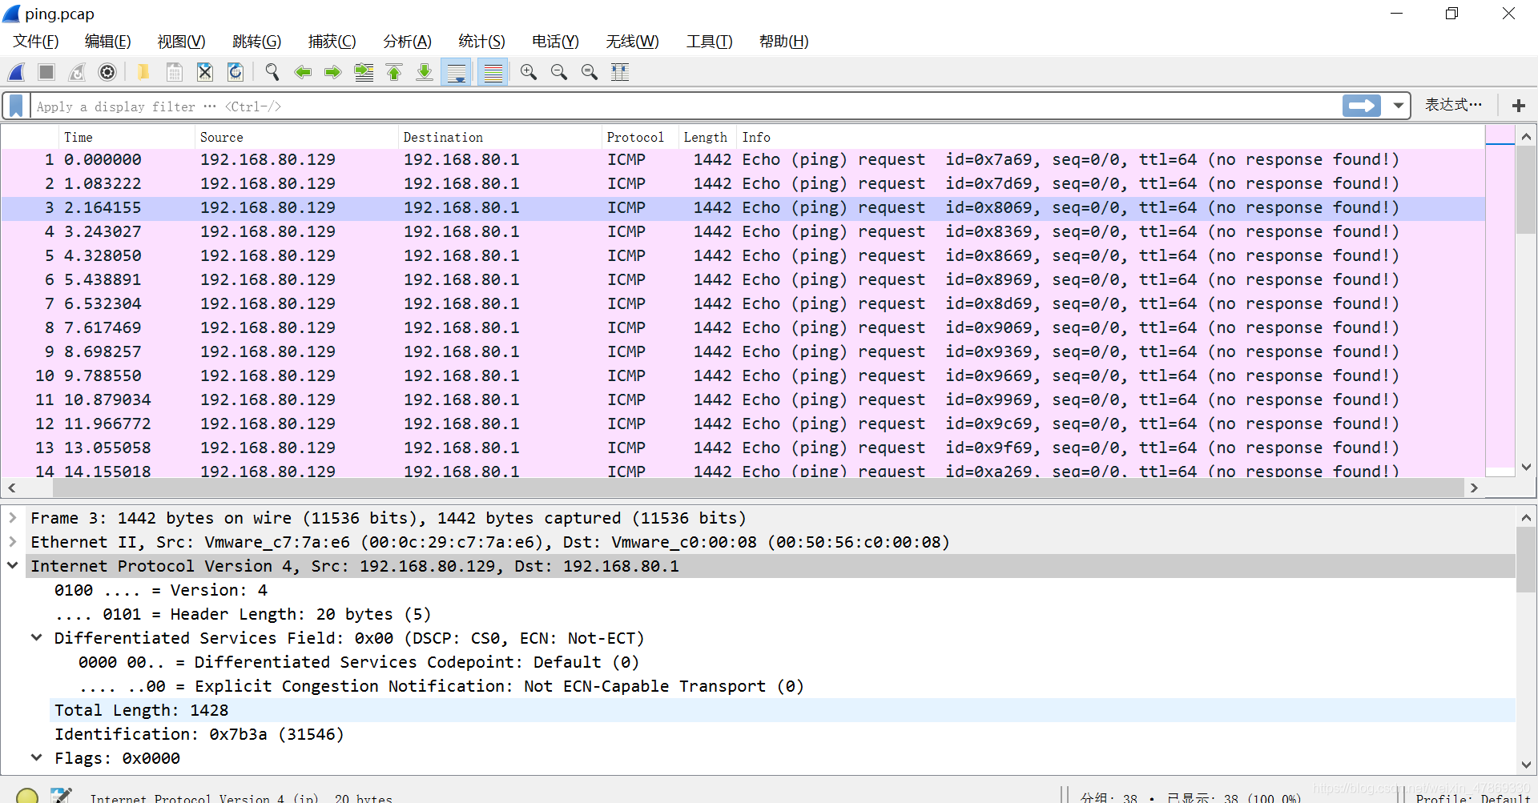This screenshot has width=1538, height=803.
Task: Start capture with the shark fin icon
Action: pyautogui.click(x=16, y=72)
